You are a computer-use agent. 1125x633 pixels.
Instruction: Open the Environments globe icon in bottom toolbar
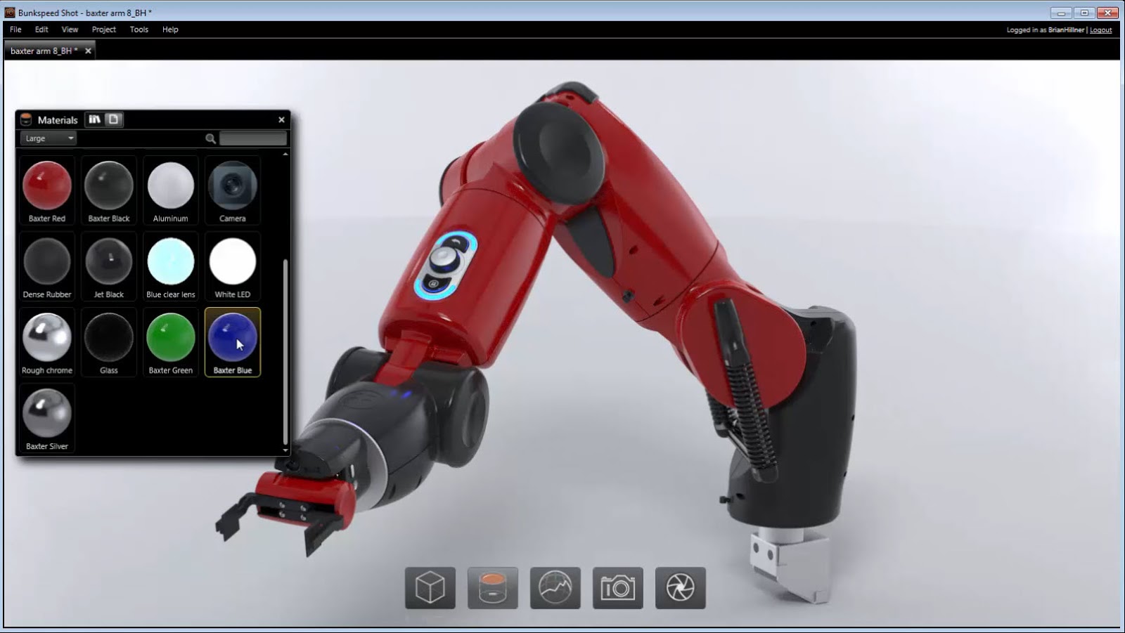(x=555, y=587)
